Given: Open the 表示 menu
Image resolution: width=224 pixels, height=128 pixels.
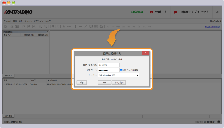Looking at the screenshot, I should click(x=15, y=21).
